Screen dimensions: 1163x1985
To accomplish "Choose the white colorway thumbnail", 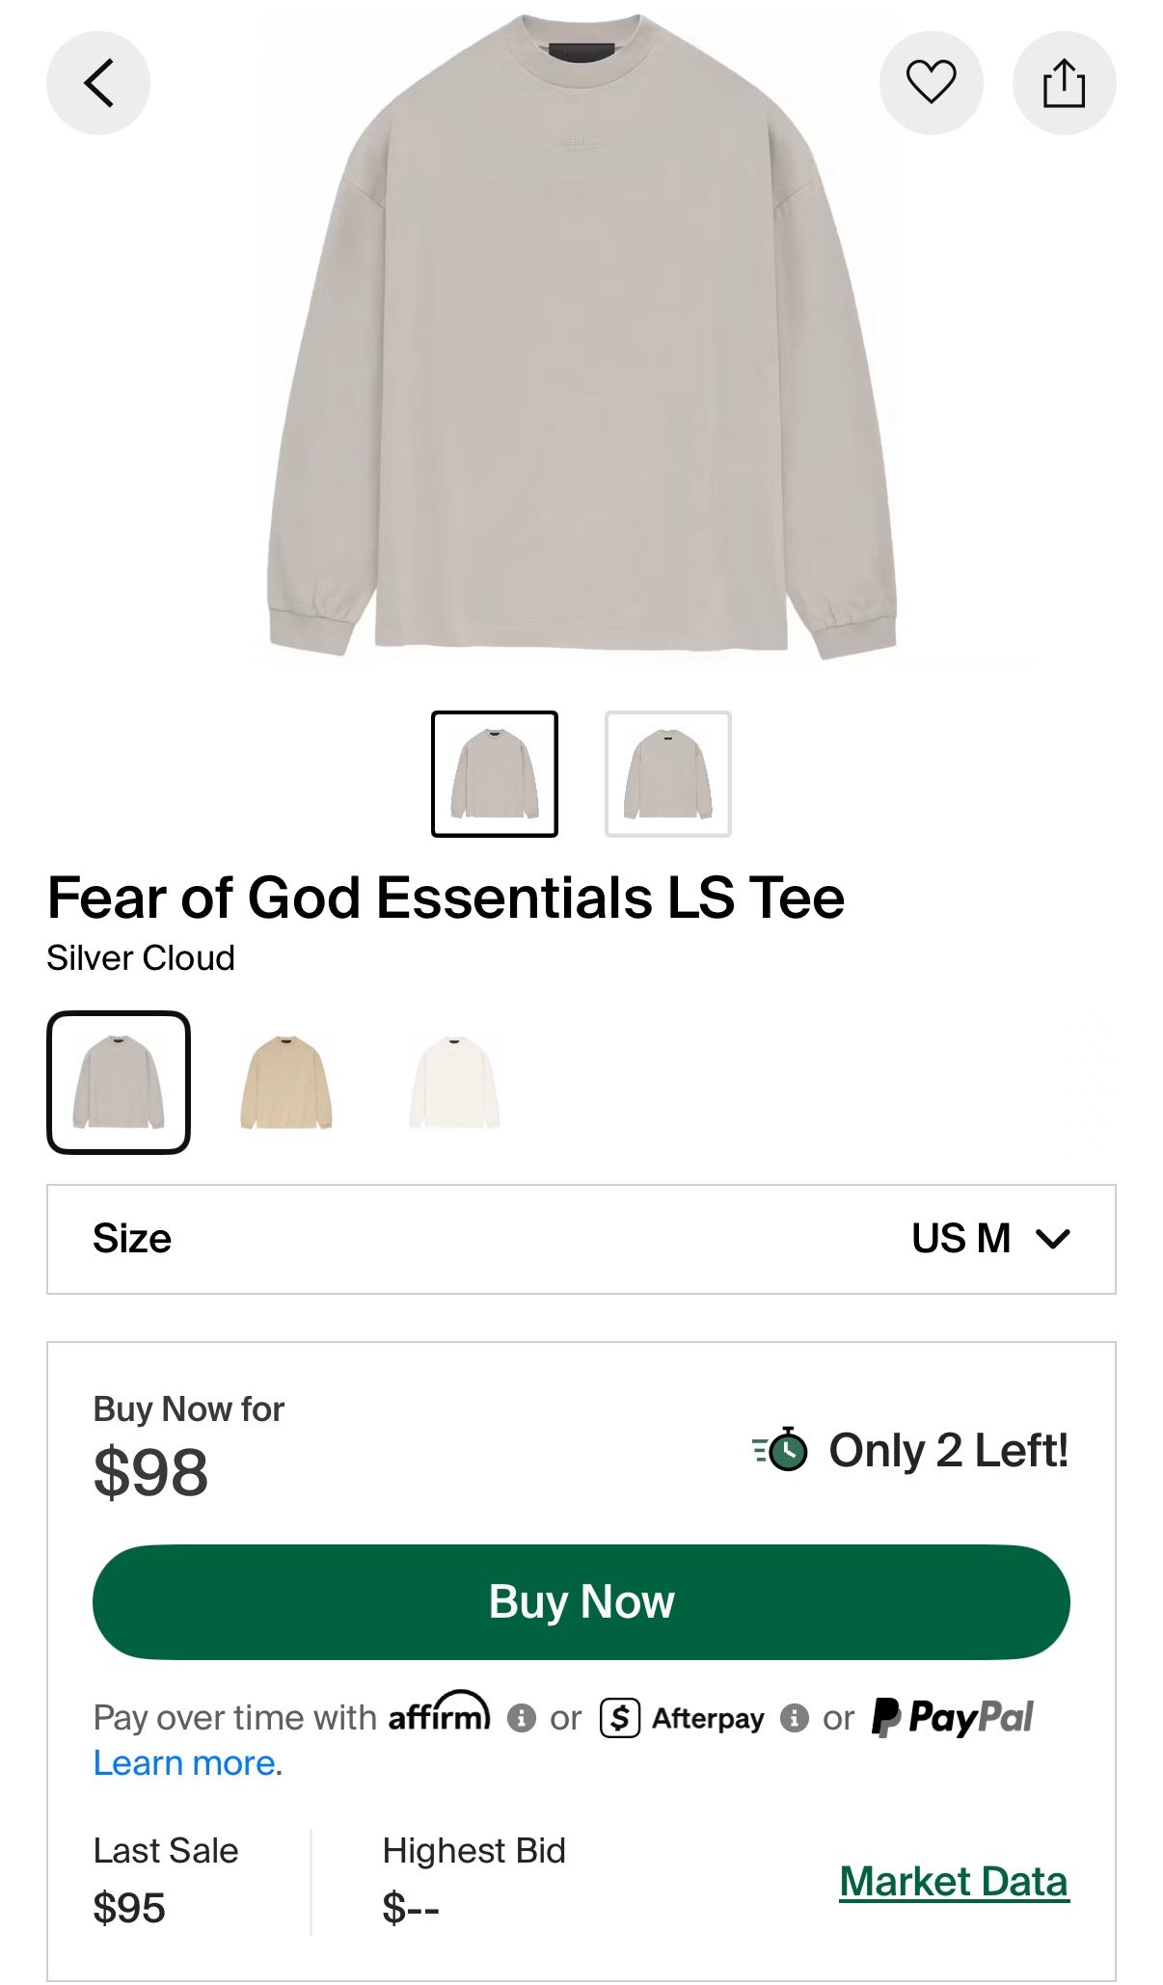I will 454,1083.
